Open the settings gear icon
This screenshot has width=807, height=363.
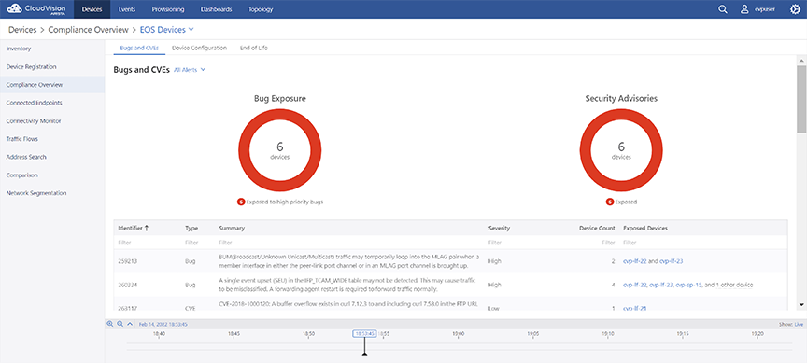click(795, 9)
